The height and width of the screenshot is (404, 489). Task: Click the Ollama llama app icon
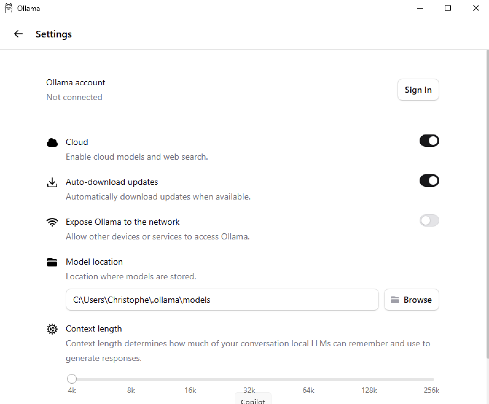(x=9, y=8)
